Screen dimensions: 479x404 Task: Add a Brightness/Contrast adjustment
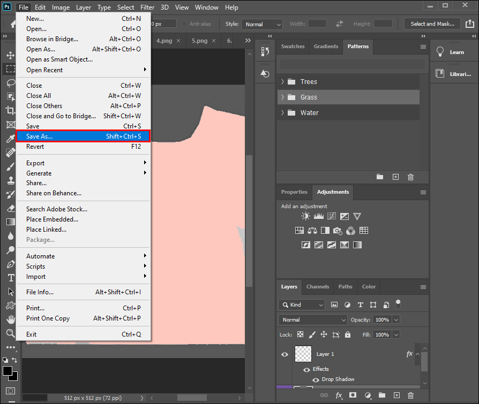click(x=305, y=217)
